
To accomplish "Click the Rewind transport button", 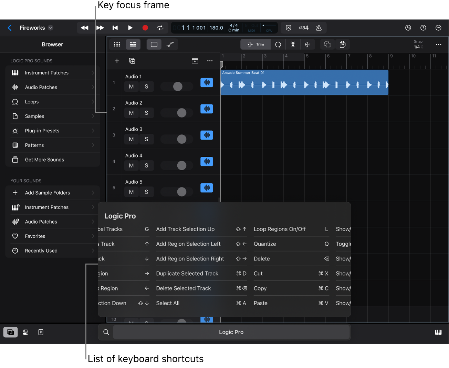I will tap(84, 28).
